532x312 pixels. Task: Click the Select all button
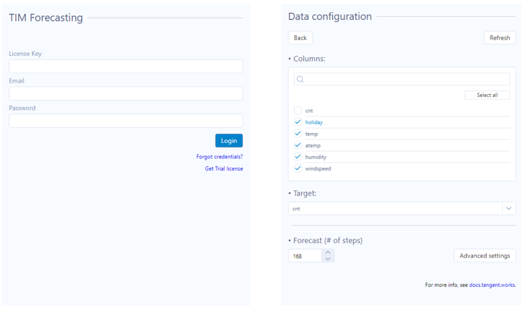487,96
